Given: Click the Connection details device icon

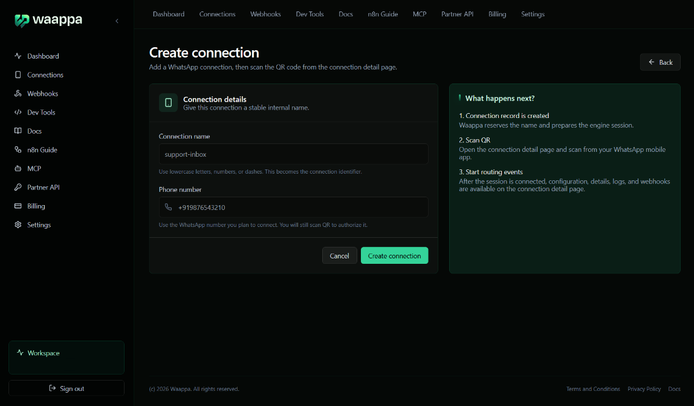Looking at the screenshot, I should (x=168, y=103).
